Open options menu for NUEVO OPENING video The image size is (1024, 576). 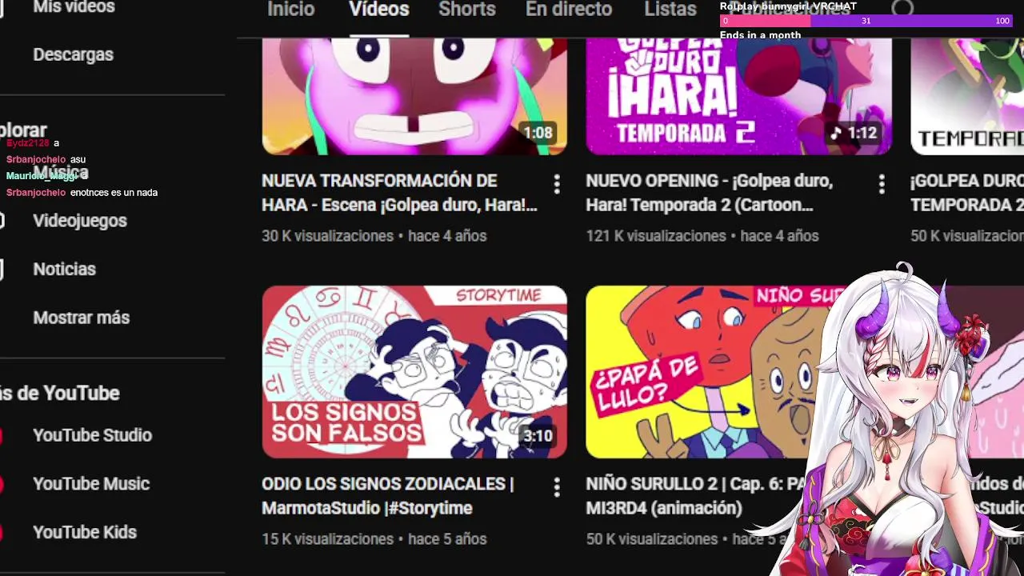(882, 185)
